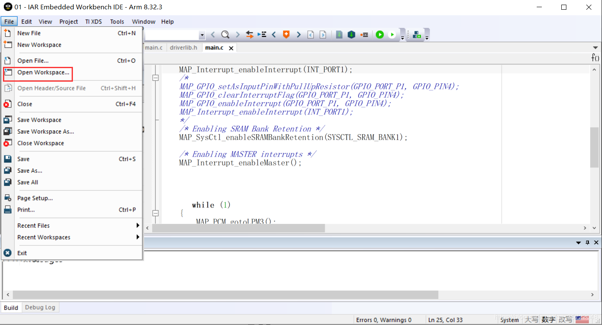Open the View menu
The height and width of the screenshot is (325, 602).
pyautogui.click(x=45, y=22)
